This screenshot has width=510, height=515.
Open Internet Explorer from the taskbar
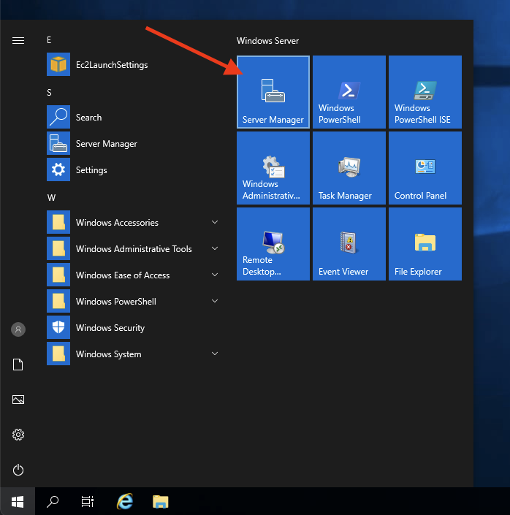125,501
